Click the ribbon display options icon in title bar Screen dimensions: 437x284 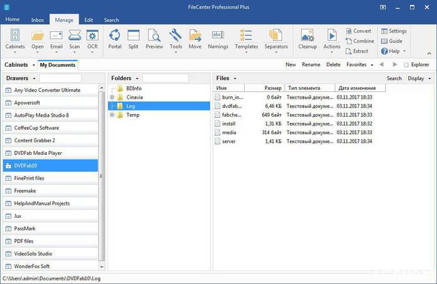383,7
